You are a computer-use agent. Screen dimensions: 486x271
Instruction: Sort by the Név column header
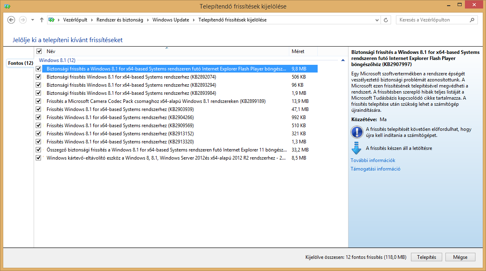click(x=166, y=51)
